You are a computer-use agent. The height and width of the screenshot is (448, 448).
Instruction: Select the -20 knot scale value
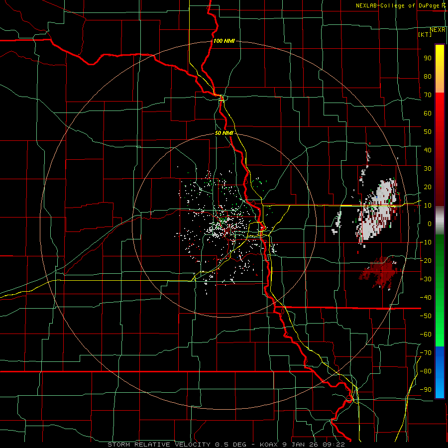tap(426, 260)
